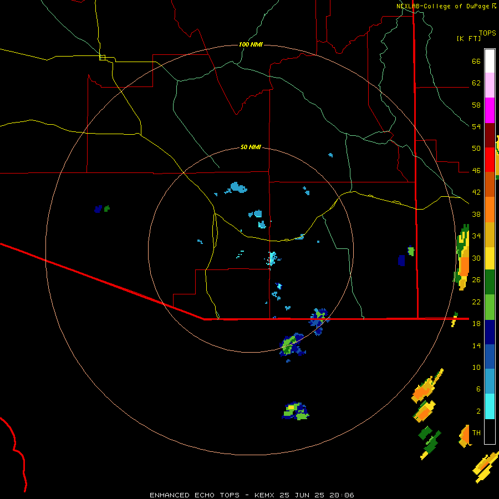Click the "TH" threshold legend label
499x499 pixels.
476,433
